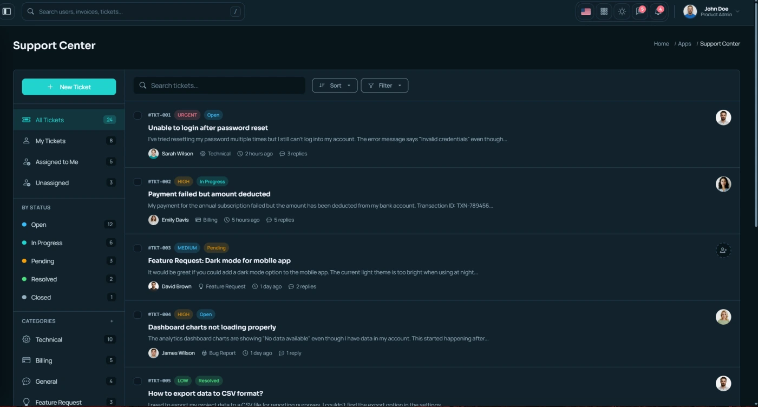Screen dimensions: 758x407
Task: Open ticket Payment failed but amount deducted
Action: coord(209,194)
